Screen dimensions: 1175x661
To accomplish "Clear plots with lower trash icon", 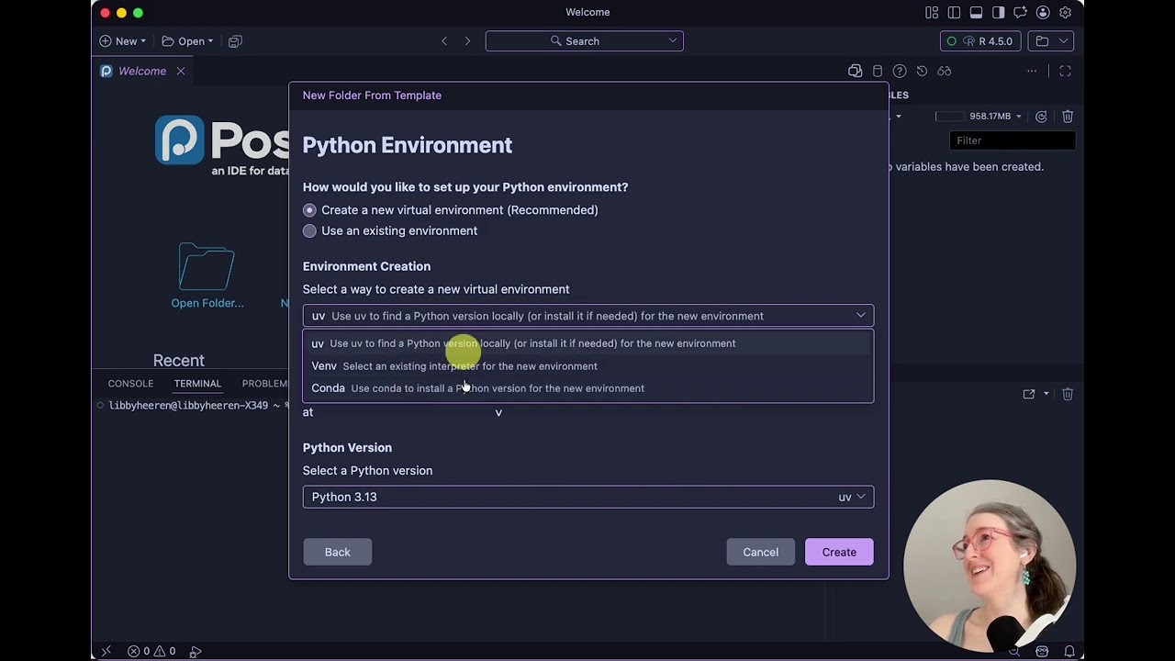I will [1068, 394].
